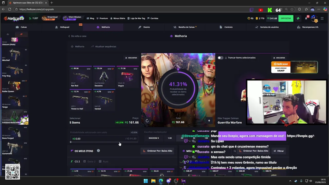Switch to the Hellsquad tab
The height and width of the screenshot is (185, 329).
click(62, 27)
